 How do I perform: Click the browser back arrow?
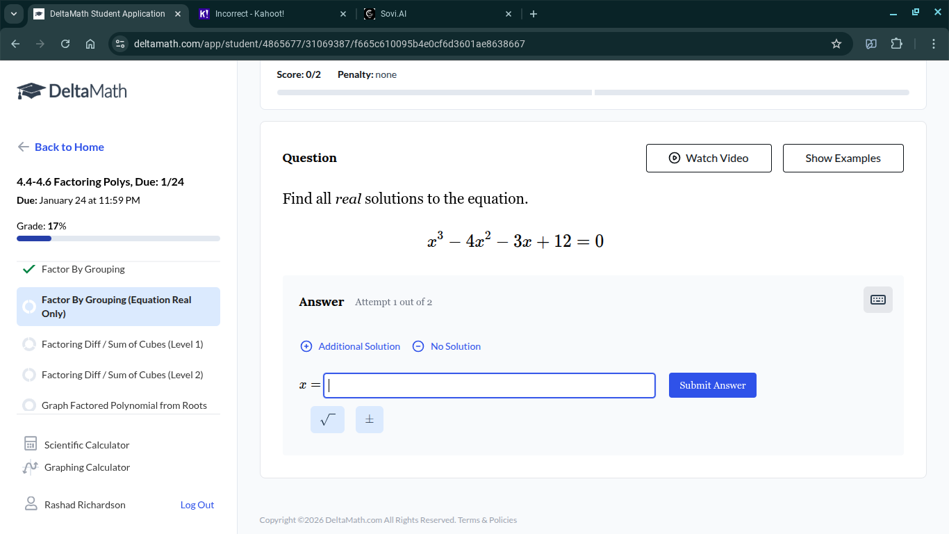[x=15, y=44]
